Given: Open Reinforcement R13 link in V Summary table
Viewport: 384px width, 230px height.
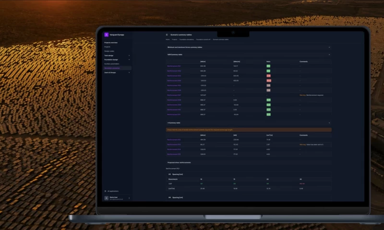Looking at the screenshot, I should click(x=174, y=144).
